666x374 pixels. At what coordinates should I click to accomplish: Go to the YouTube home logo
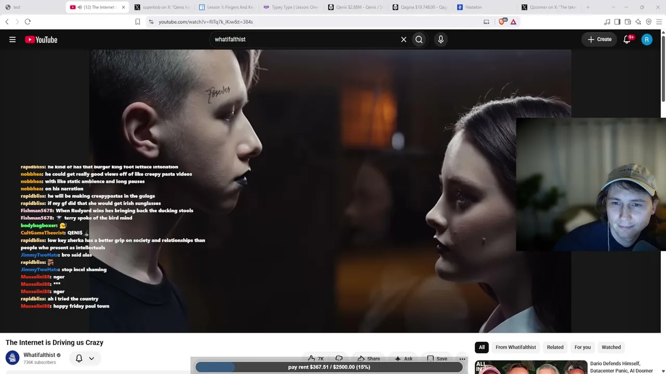pos(41,39)
